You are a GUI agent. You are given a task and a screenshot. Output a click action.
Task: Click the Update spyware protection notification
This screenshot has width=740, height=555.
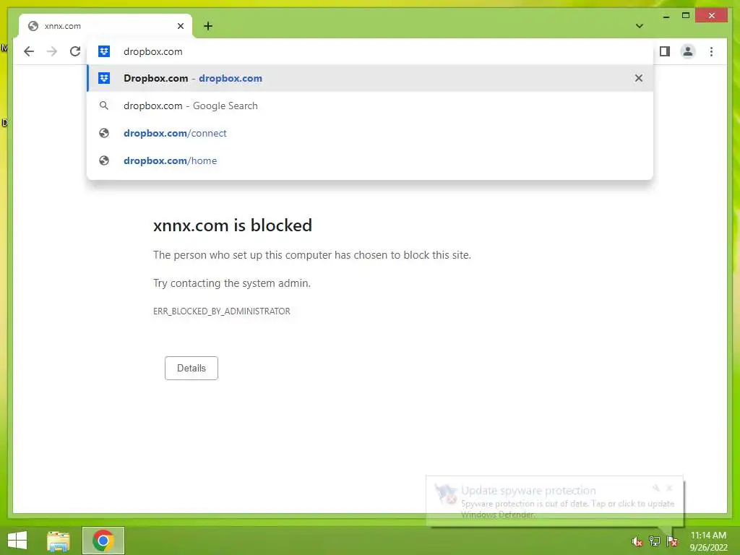click(554, 502)
